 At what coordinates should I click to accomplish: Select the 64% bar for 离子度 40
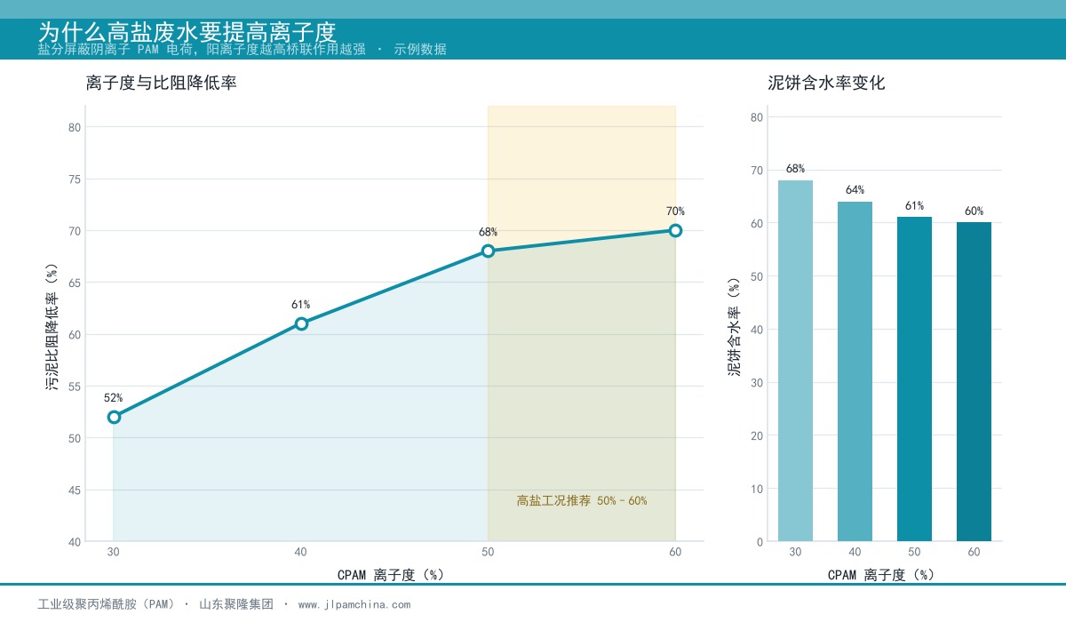pos(855,371)
